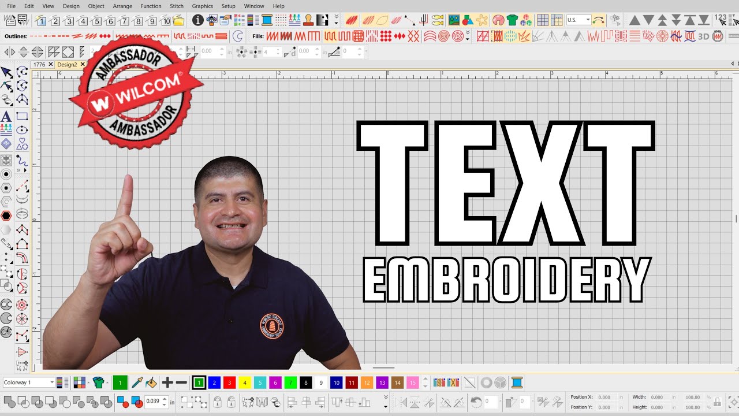739x416 pixels.
Task: Expand overflow chevron in fills toolbar
Action: point(467,36)
